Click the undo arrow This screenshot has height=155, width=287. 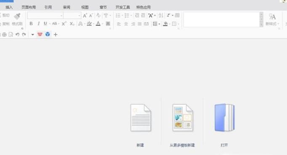pos(17,35)
